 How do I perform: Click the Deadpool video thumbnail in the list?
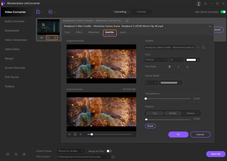(48, 27)
